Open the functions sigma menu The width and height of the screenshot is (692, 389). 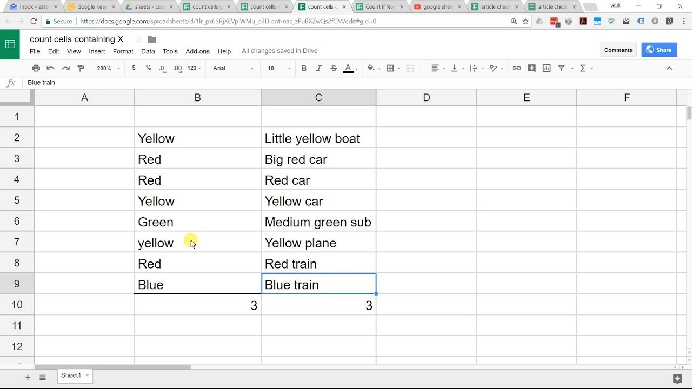[x=585, y=68]
